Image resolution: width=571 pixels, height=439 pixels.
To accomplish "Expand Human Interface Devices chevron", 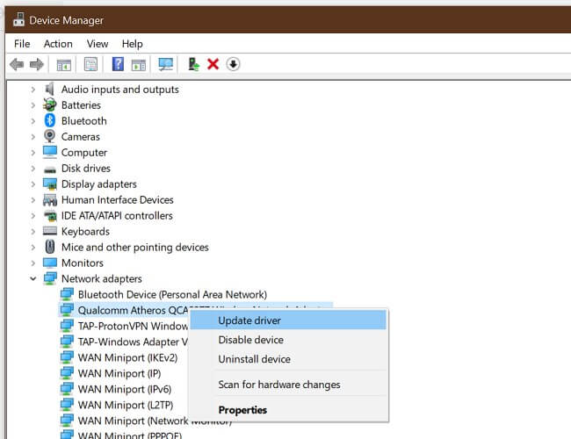I will [33, 200].
